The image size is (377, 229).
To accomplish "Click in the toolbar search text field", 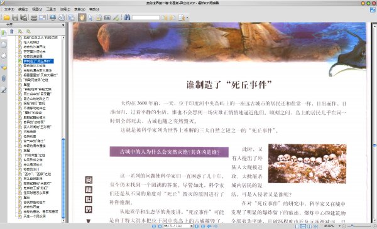I will (x=146, y=18).
